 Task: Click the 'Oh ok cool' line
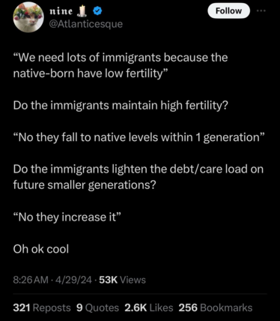click(41, 249)
